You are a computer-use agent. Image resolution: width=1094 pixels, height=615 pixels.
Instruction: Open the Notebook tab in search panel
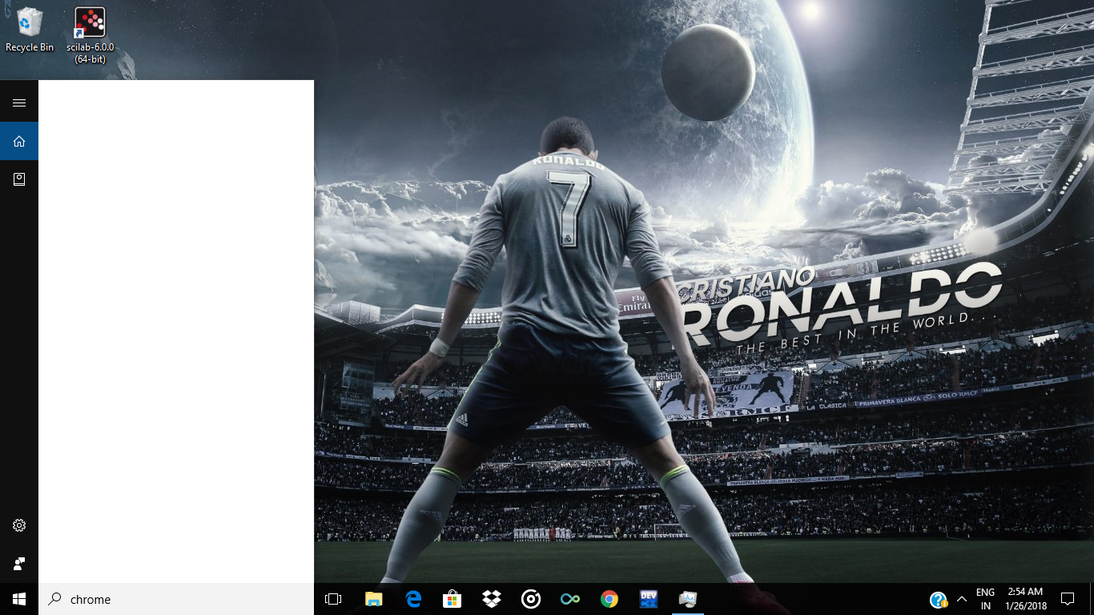(19, 179)
